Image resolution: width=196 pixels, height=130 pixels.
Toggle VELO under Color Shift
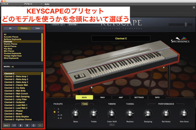tap(112, 125)
